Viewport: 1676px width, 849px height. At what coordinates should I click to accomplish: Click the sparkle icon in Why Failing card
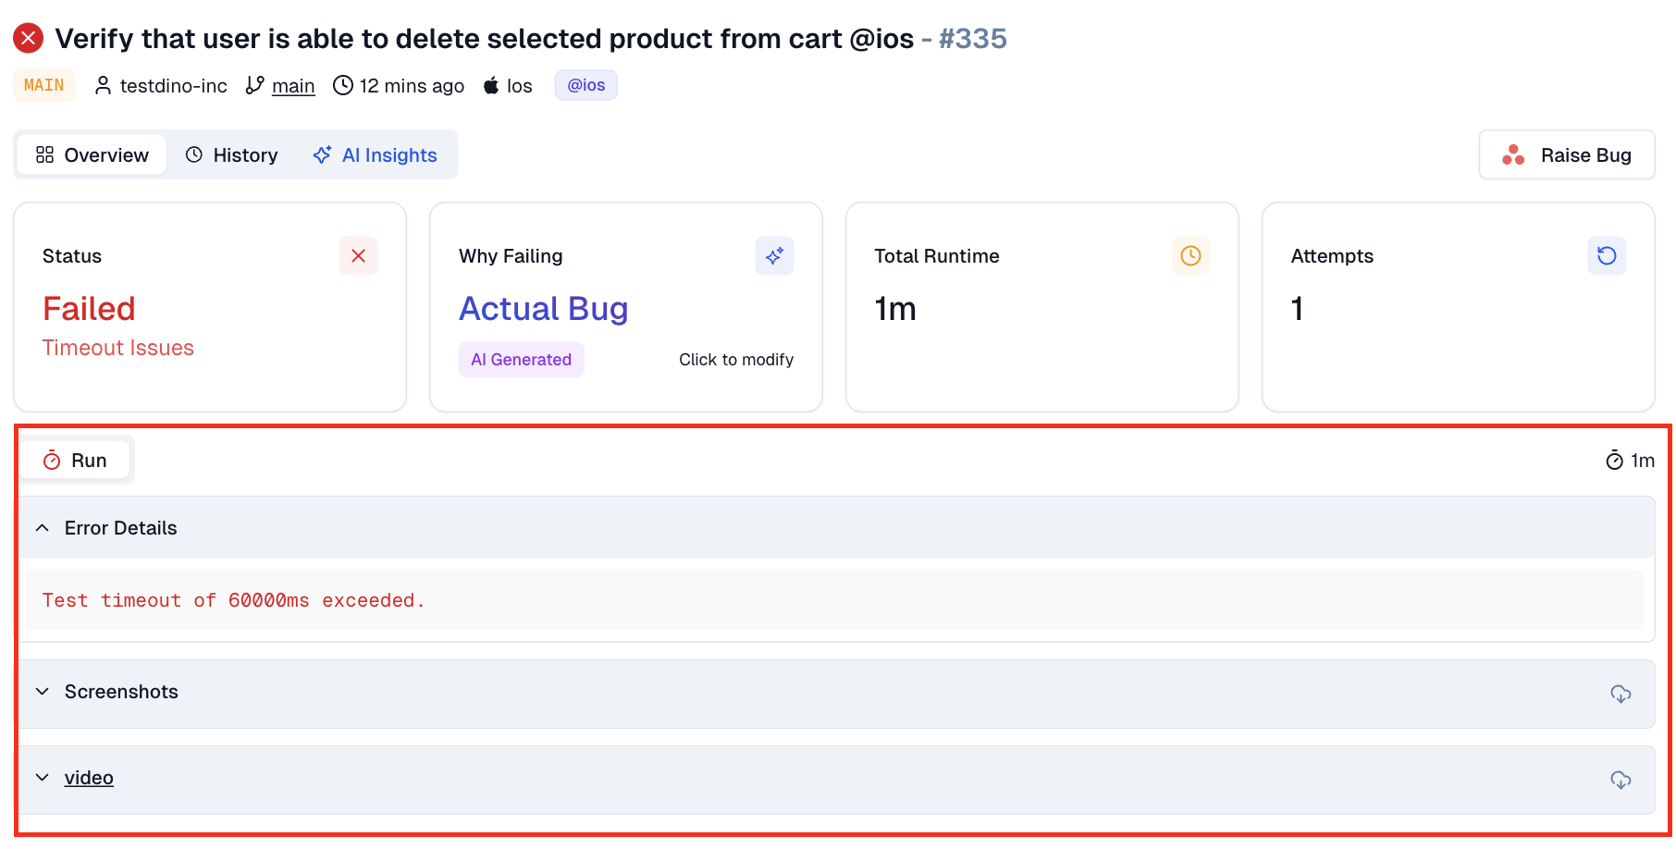click(774, 256)
